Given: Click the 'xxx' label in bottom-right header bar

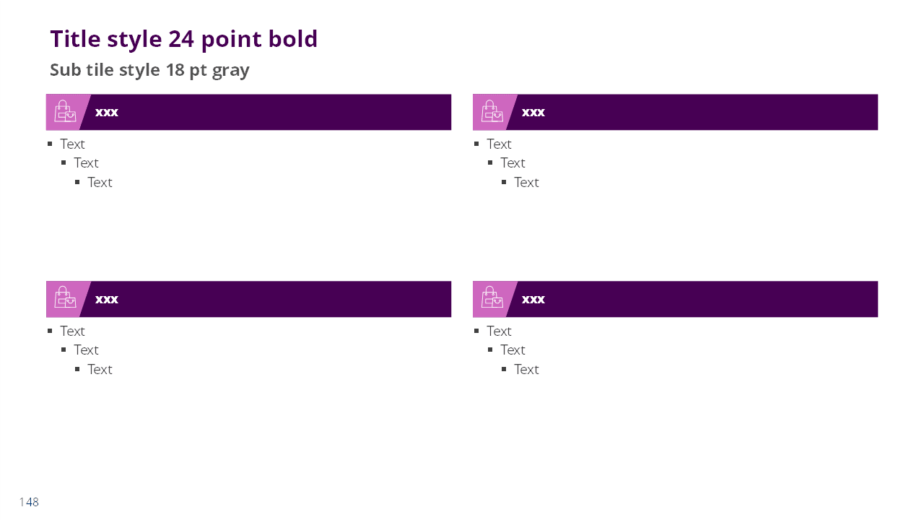Looking at the screenshot, I should click(533, 299).
